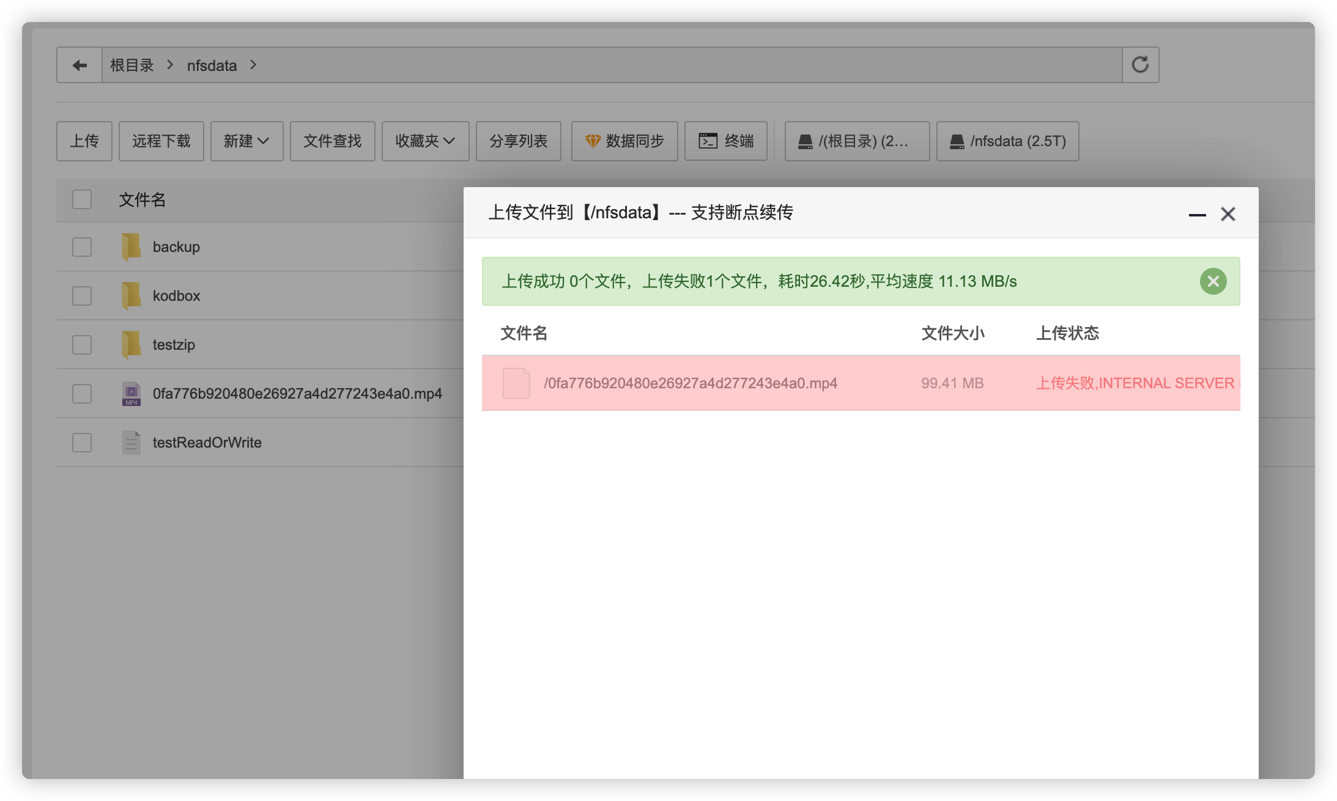Open 文件查找 file search
Viewport: 1337px width, 801px height.
point(333,141)
